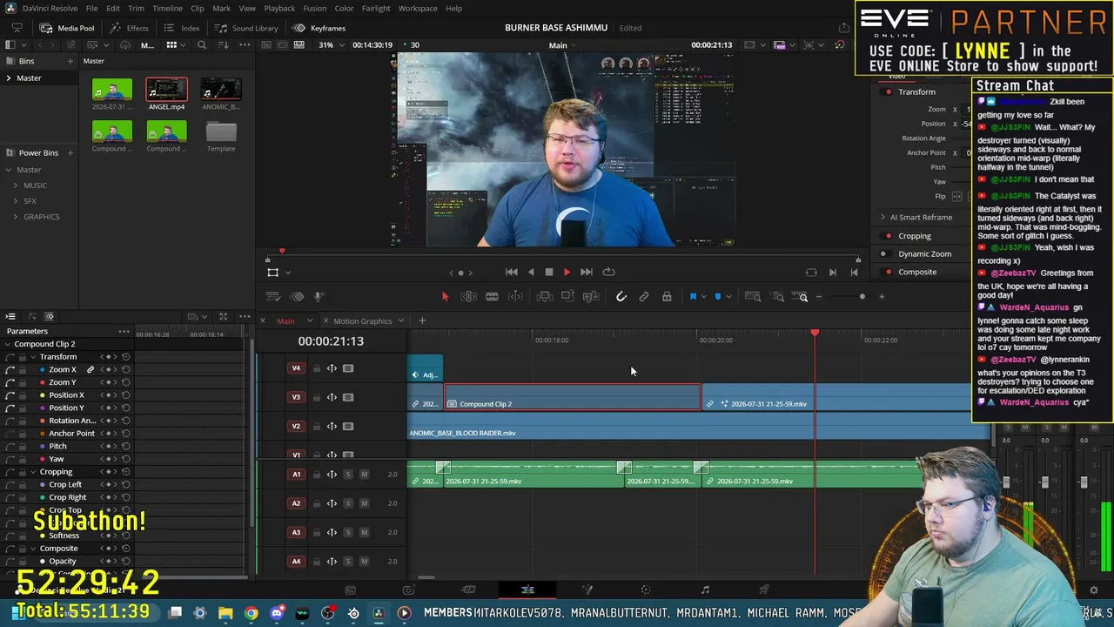1114x627 pixels.
Task: Open File Explorer from the taskbar
Action: (x=225, y=613)
